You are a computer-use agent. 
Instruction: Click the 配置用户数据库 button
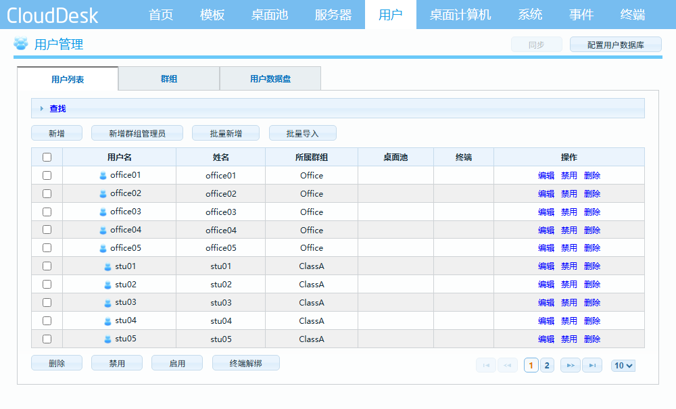(616, 45)
